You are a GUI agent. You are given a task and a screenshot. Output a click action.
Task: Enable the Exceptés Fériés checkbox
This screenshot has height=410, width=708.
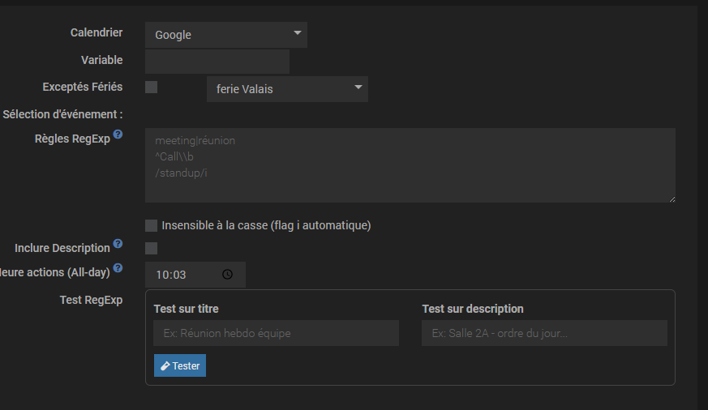pos(151,88)
